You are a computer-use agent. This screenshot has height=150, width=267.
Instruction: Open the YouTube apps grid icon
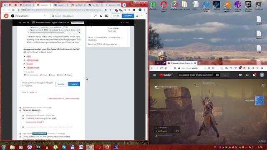(247, 75)
